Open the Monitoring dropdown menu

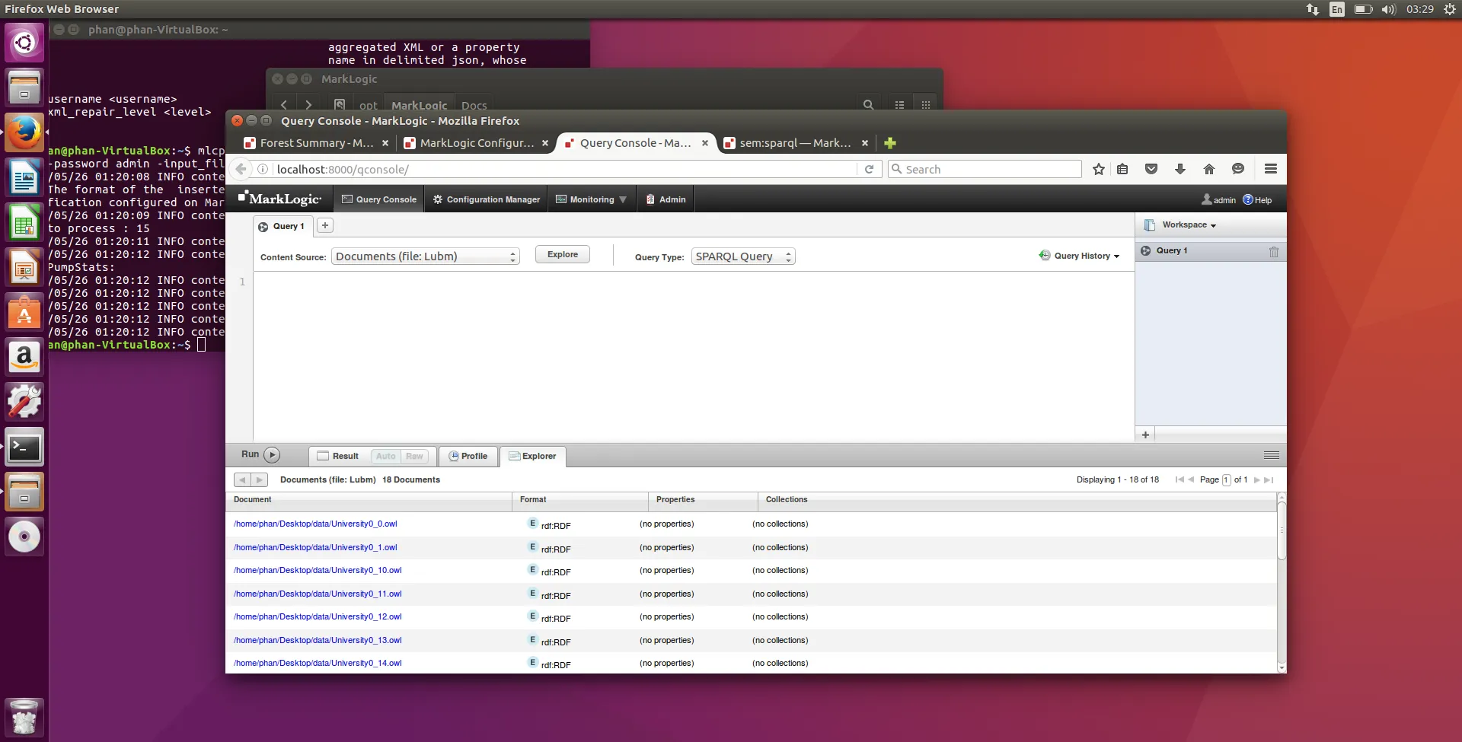pos(592,199)
